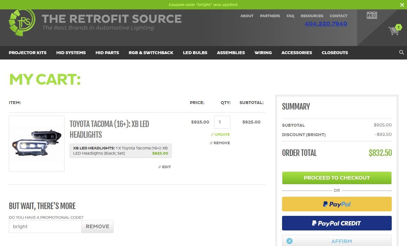Click The Retrofit Source logo icon
Screen dimensions: 407x246
tap(22, 22)
